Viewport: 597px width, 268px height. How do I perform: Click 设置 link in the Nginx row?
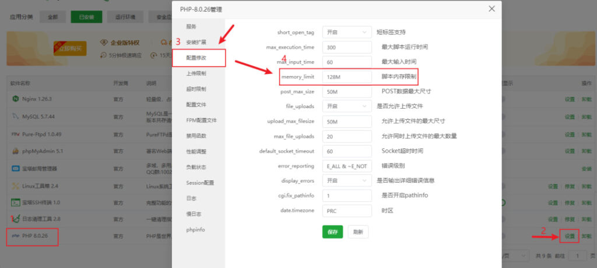pyautogui.click(x=570, y=99)
